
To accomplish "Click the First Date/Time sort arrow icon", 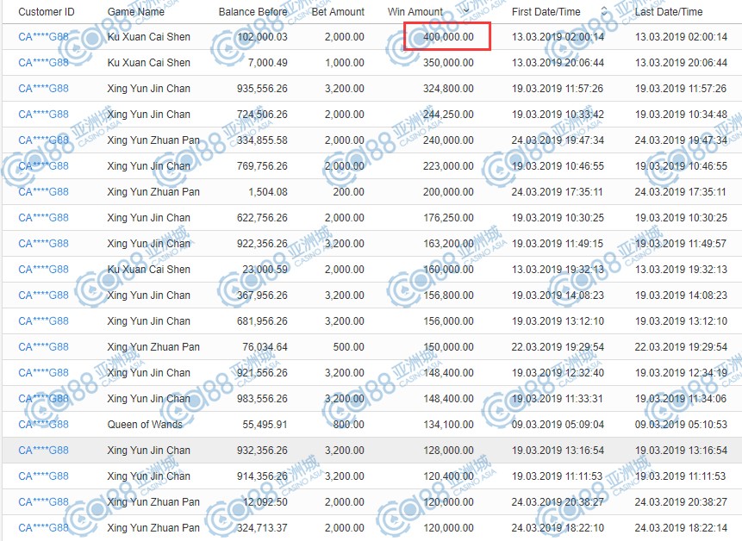I will [603, 11].
